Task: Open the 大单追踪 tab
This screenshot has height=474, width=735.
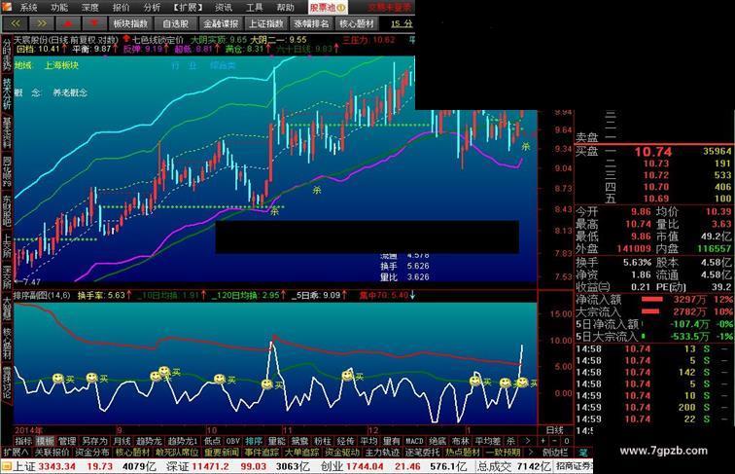Action: [x=301, y=453]
